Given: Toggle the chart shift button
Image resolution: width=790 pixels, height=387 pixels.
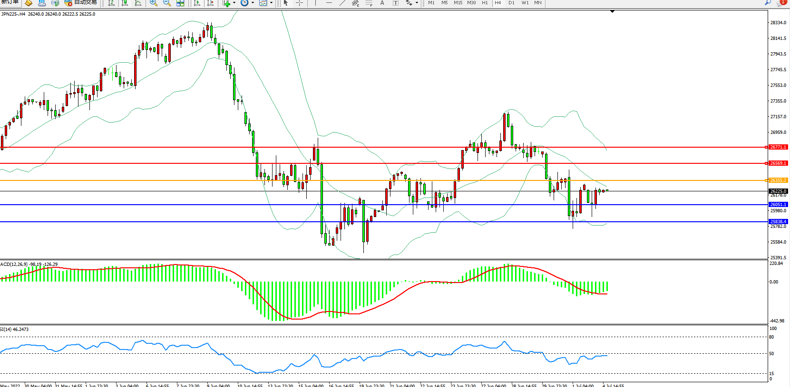Looking at the screenshot, I should (210, 3).
